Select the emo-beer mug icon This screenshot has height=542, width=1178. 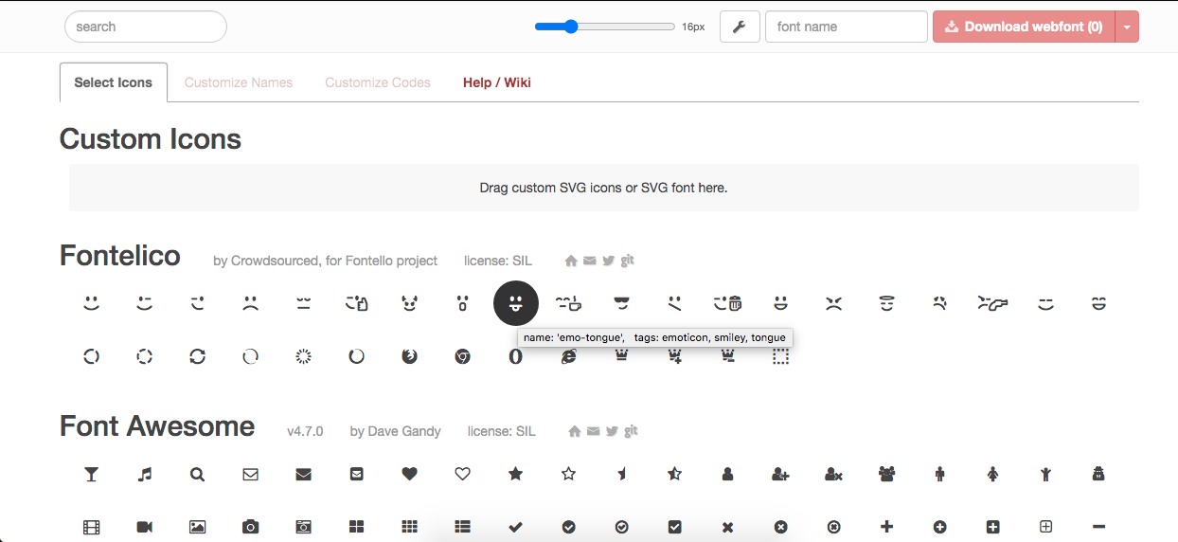(728, 303)
